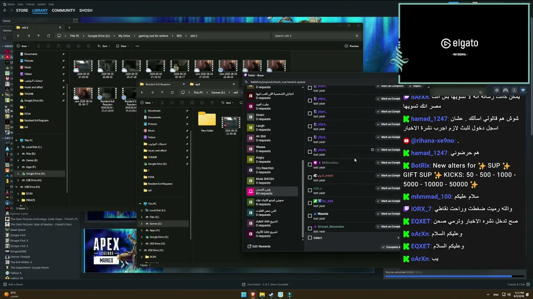Image resolution: width=533 pixels, height=299 pixels.
Task: Click the Laugh reward pause icon
Action: click(250, 127)
